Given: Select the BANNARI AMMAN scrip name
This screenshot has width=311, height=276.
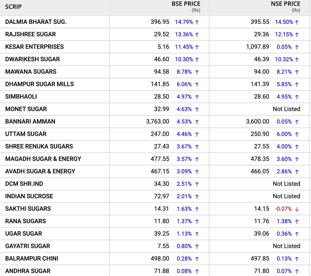Looking at the screenshot, I should pos(30,121).
